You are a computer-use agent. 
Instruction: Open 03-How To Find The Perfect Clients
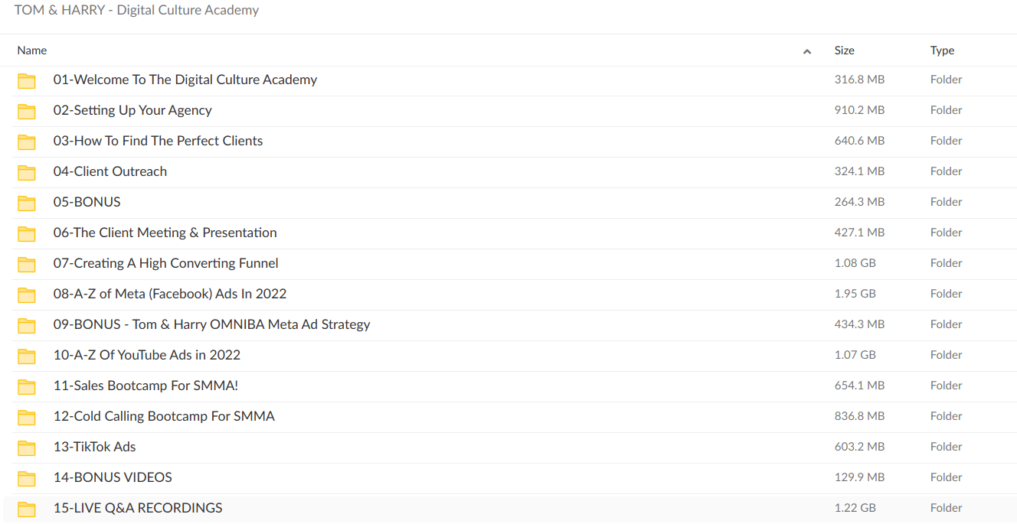click(158, 141)
